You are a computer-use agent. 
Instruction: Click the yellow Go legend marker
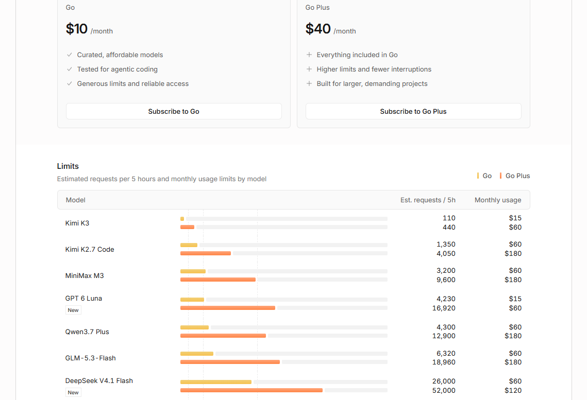click(x=478, y=176)
